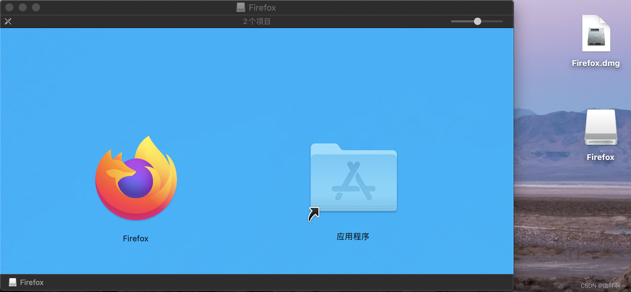Click the 2个项目 item count text
Viewport: 631px width, 292px height.
(257, 21)
